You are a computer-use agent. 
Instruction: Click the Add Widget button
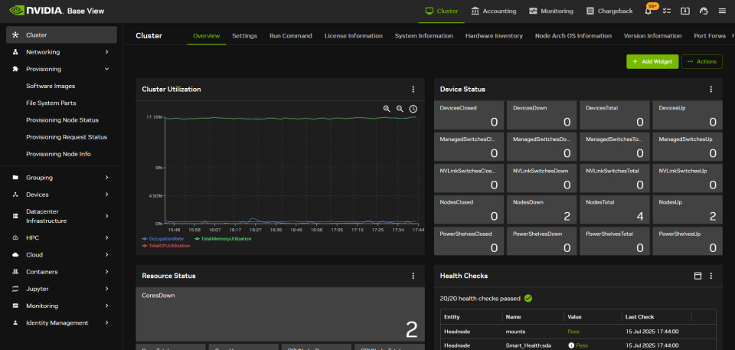(652, 61)
